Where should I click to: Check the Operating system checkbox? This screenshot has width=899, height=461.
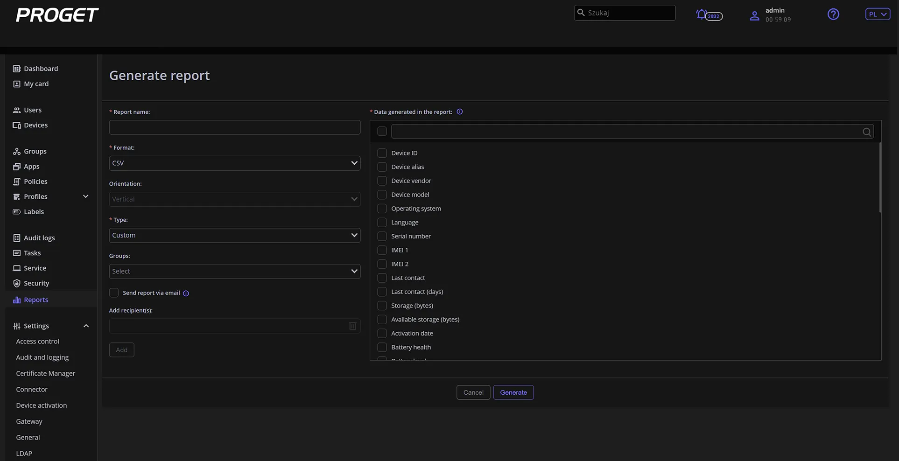[382, 209]
